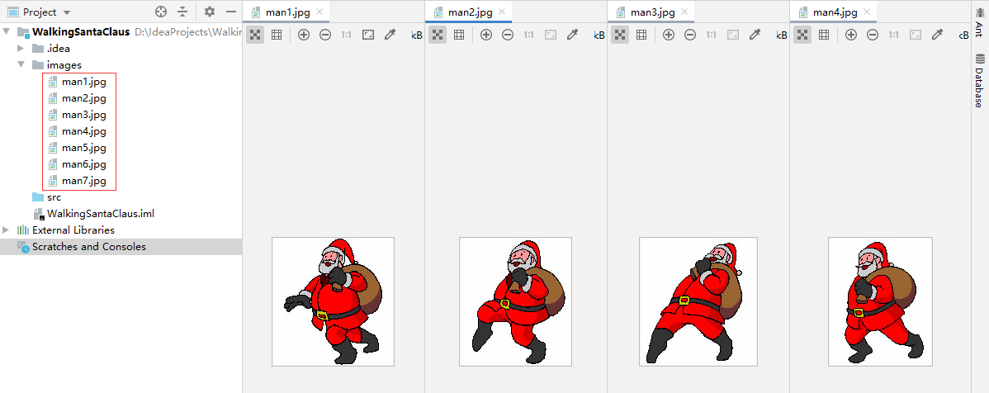
Task: Toggle grid display in man3.jpg editor
Action: click(x=641, y=35)
